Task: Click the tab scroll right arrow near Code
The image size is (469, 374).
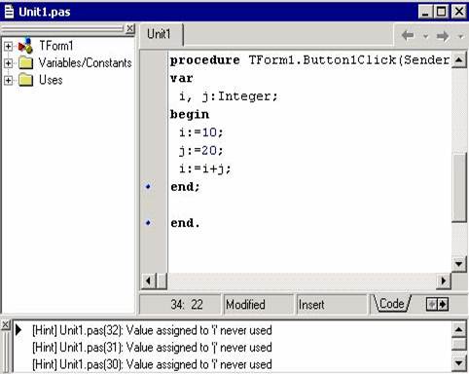Action: point(443,304)
